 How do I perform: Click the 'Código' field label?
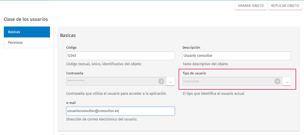pos(71,47)
